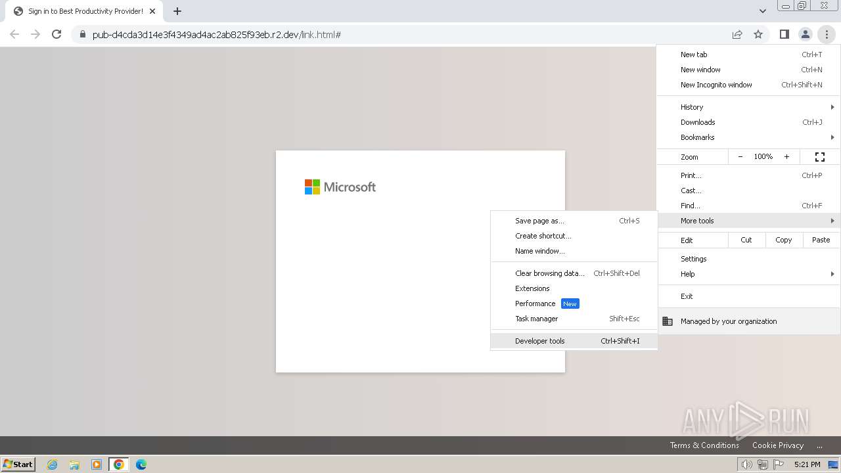Choose Save page as
The height and width of the screenshot is (473, 841).
pyautogui.click(x=574, y=221)
